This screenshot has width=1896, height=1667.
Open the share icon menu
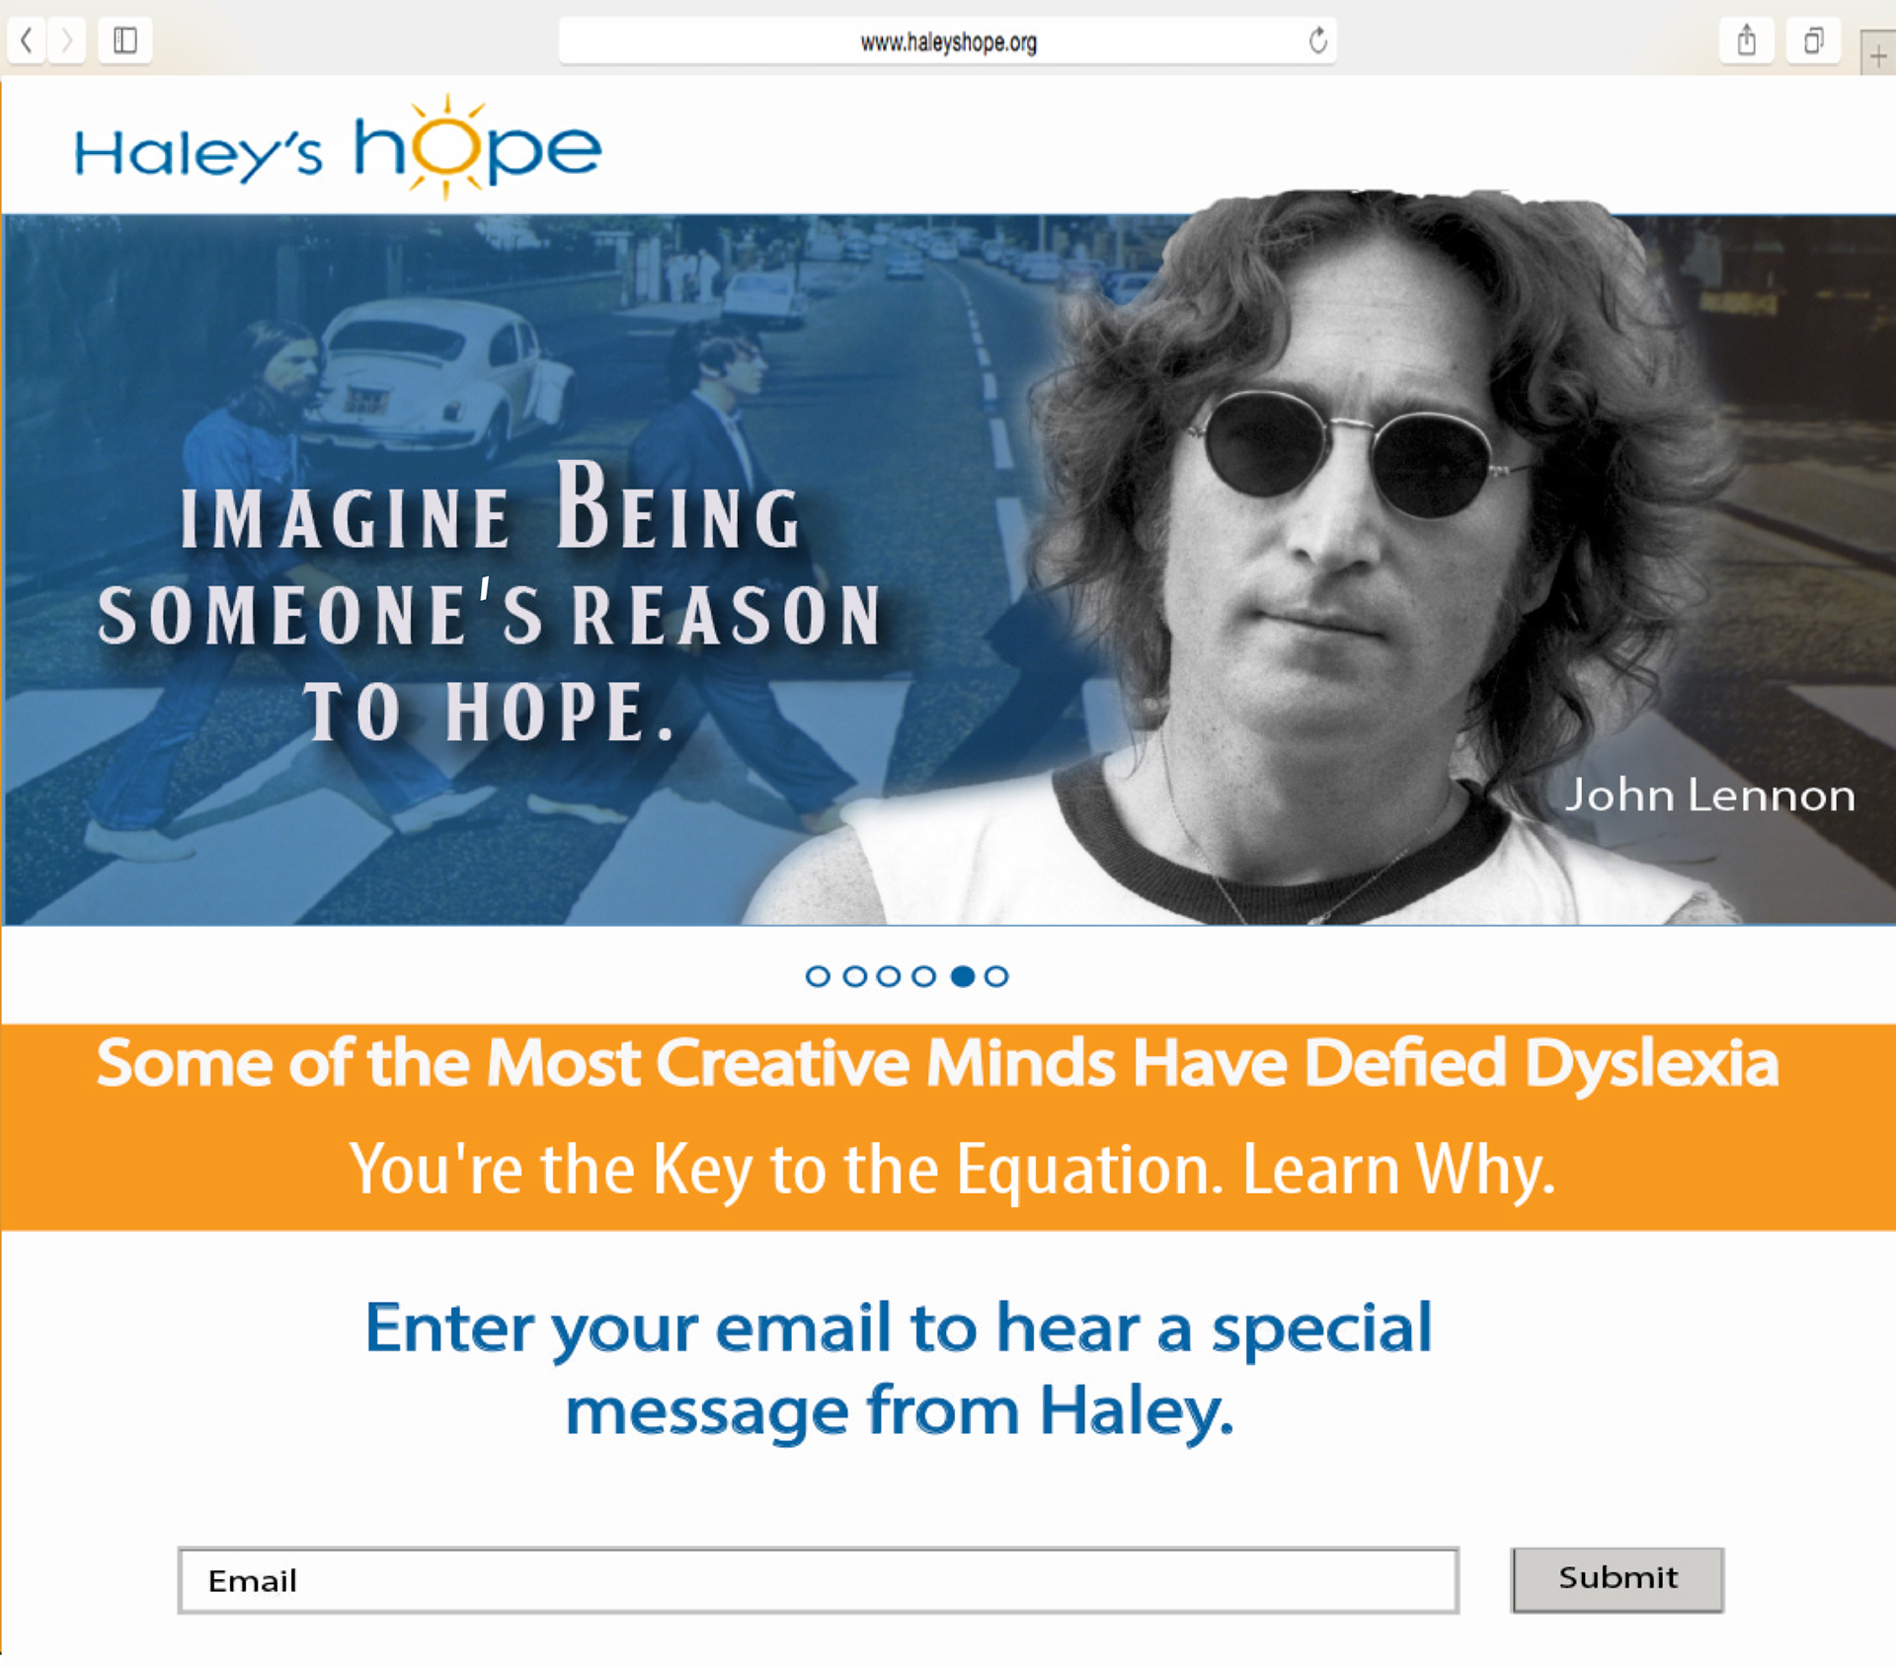coord(1746,40)
